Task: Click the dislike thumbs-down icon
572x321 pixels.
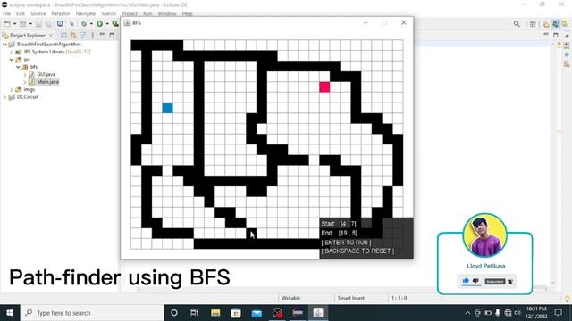Action: pyautogui.click(x=475, y=281)
